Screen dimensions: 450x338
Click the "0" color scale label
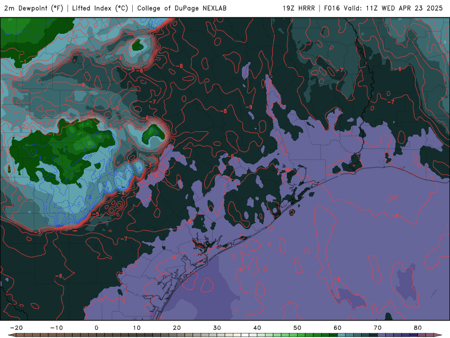(96, 328)
